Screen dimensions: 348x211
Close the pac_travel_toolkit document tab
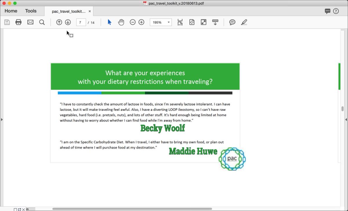(90, 11)
